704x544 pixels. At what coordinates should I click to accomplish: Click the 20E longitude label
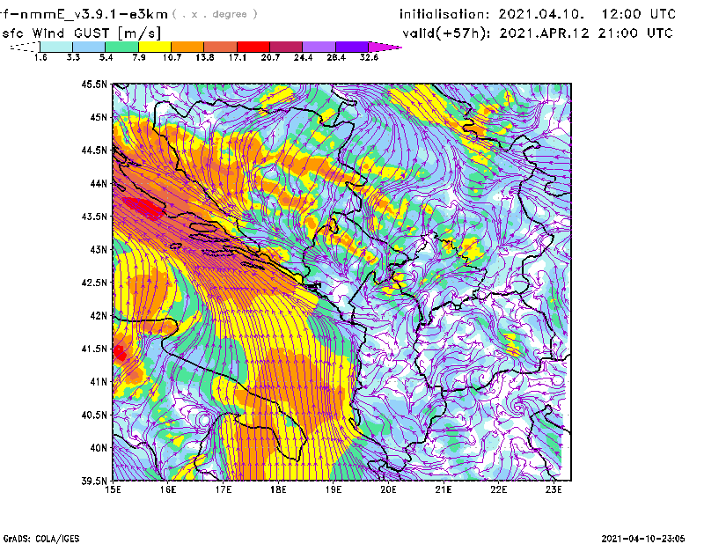388,489
